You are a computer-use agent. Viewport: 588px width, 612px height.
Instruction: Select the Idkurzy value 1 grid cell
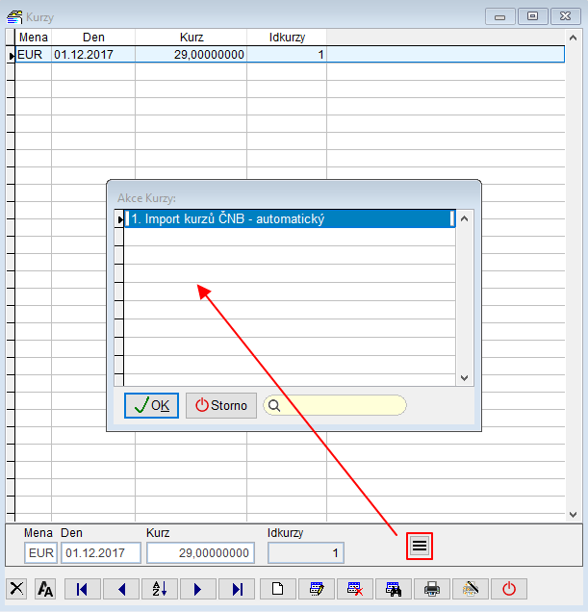287,54
